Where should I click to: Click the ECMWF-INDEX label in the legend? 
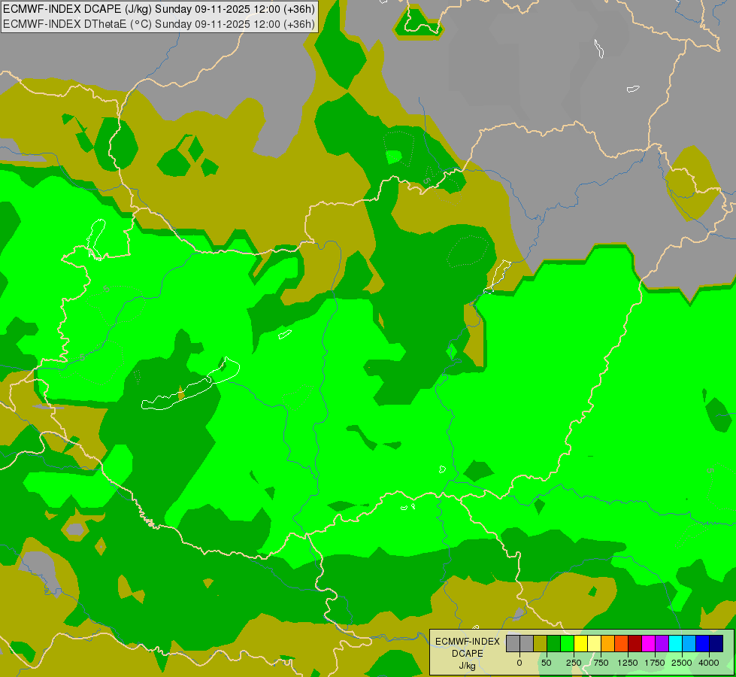coord(468,642)
